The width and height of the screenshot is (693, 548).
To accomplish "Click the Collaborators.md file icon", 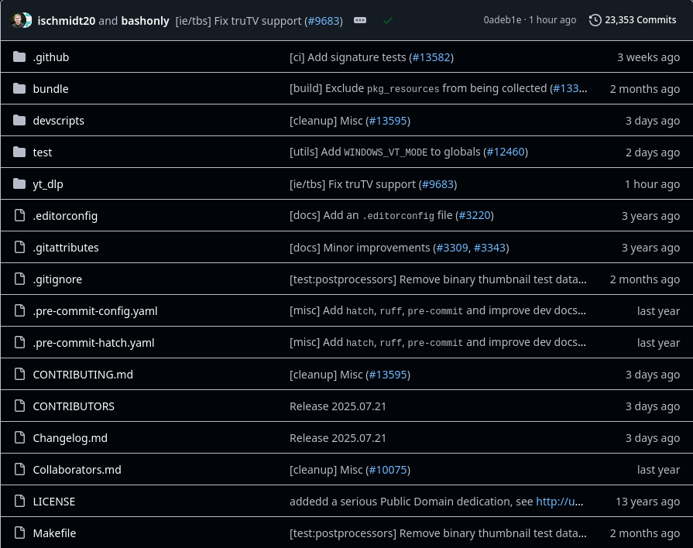I will 19,470.
